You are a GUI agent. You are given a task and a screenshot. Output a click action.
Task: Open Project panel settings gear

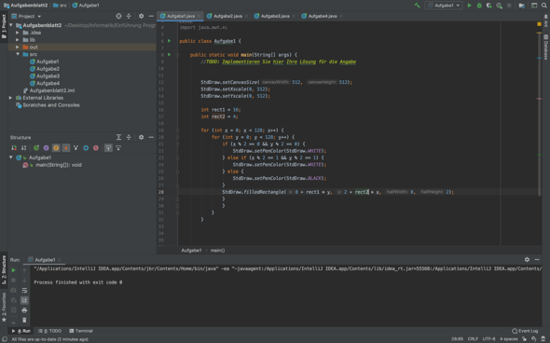tap(141, 16)
